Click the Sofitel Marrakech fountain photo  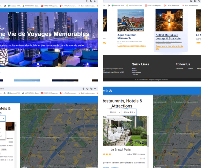[169, 20]
